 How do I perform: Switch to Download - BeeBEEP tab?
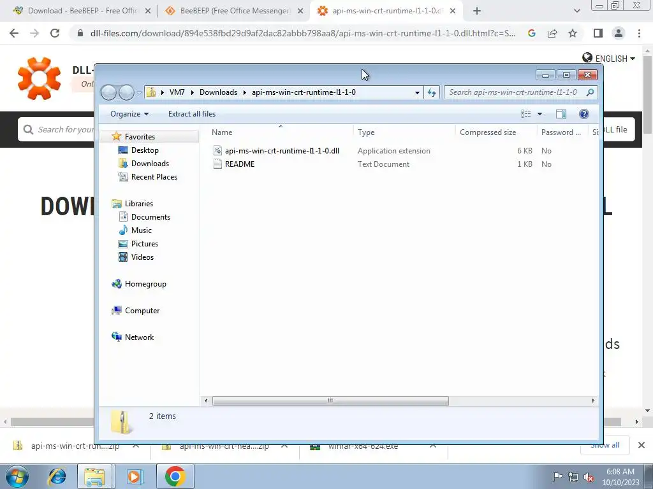81,11
